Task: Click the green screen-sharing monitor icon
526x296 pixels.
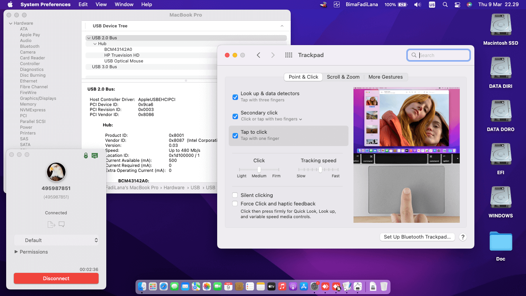Action: tap(94, 155)
